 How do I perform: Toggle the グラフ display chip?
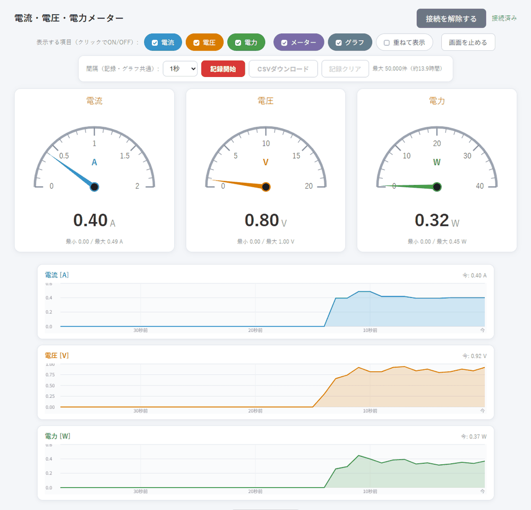click(350, 42)
